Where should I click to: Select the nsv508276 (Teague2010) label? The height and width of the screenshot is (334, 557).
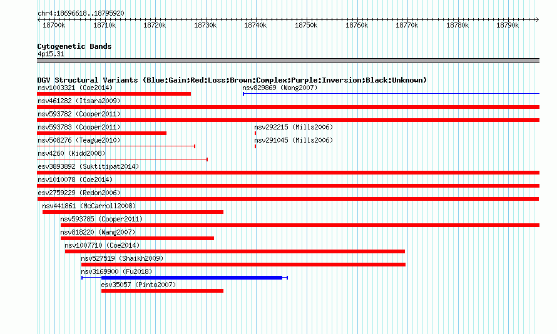tap(79, 140)
